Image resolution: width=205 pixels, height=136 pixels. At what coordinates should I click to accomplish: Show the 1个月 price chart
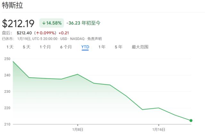[45, 47]
